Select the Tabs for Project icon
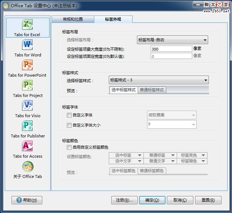 pos(27,85)
